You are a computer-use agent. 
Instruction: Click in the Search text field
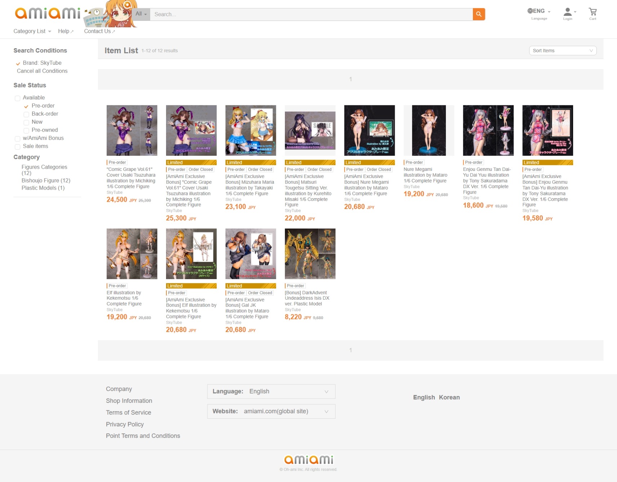(312, 14)
